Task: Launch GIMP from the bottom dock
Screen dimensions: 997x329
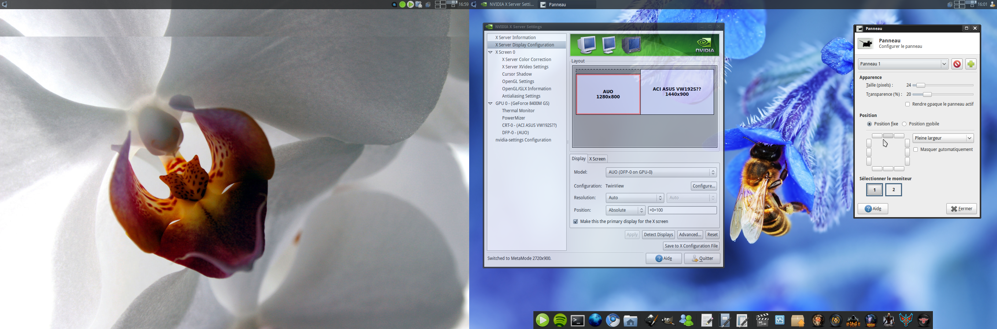Action: [668, 321]
